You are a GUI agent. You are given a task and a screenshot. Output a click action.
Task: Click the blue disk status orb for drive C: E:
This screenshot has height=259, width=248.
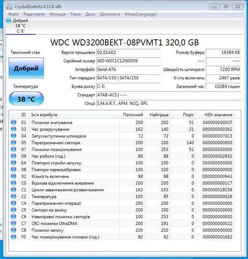9,21
